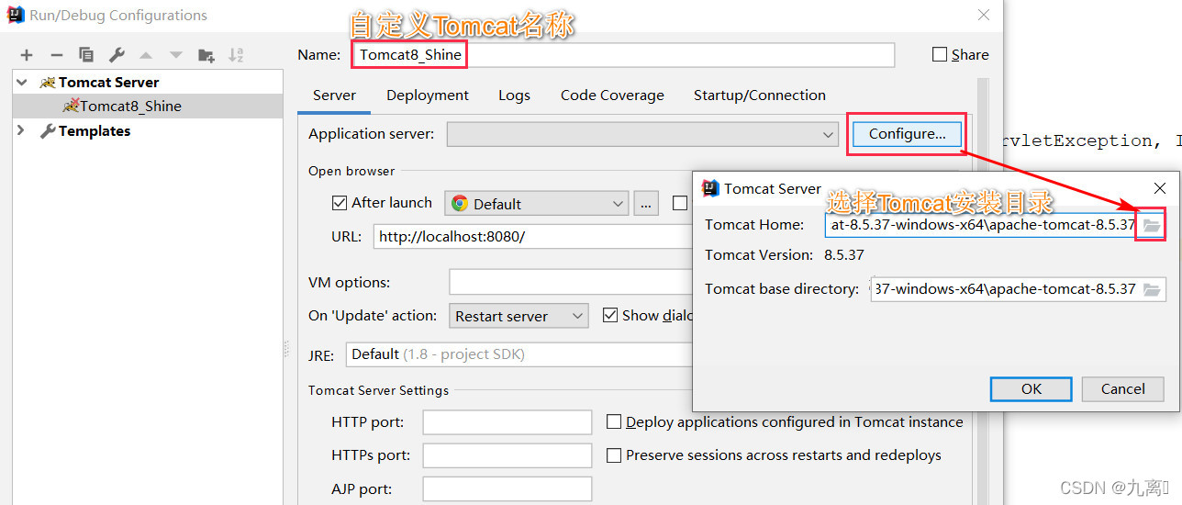
Task: Remove the selected configuration with the minus icon
Action: point(56,55)
